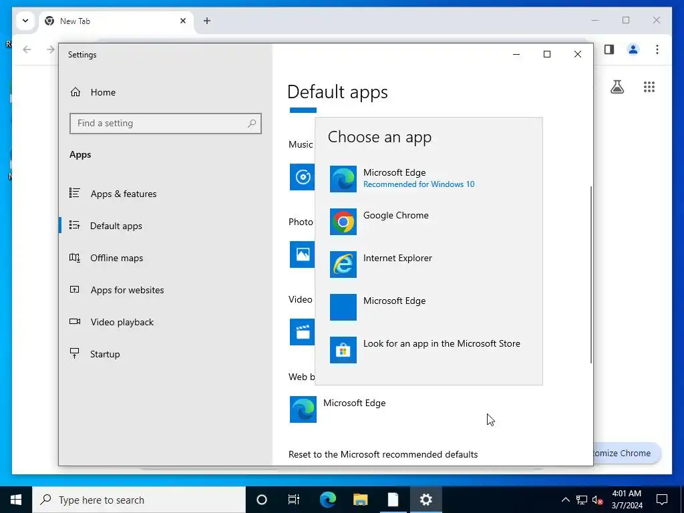Launch Microsoft Edge from the taskbar
Screen dimensions: 684x513
(x=327, y=500)
